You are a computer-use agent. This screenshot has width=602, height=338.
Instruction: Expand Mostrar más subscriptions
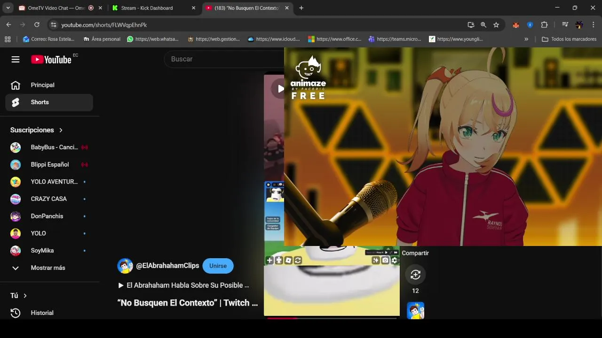(x=49, y=268)
